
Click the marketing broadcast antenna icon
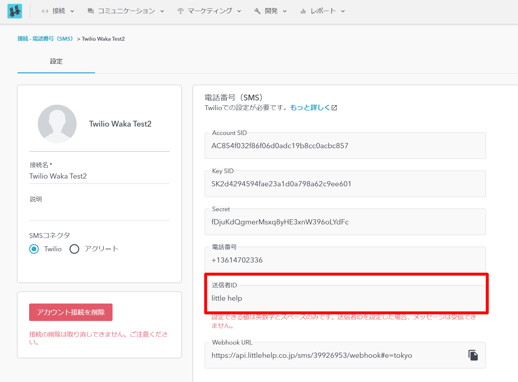180,11
